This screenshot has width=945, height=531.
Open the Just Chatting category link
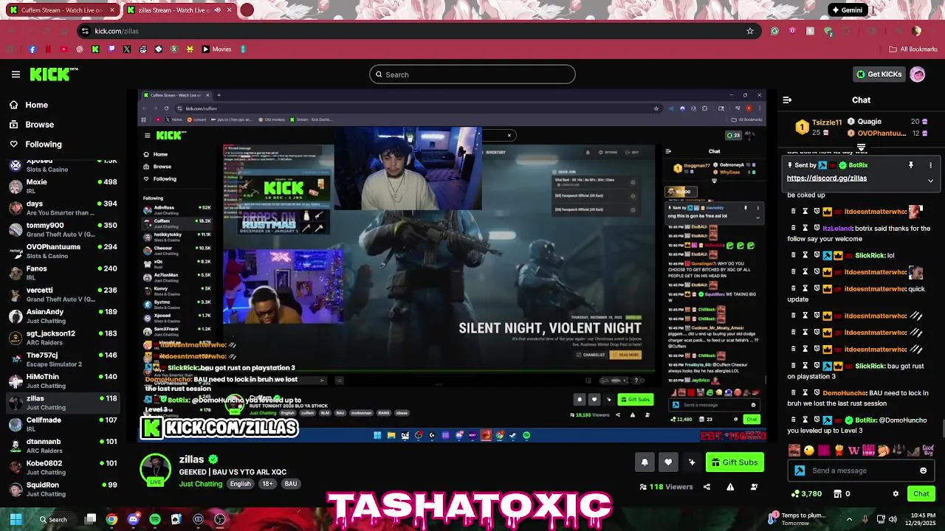tap(200, 484)
